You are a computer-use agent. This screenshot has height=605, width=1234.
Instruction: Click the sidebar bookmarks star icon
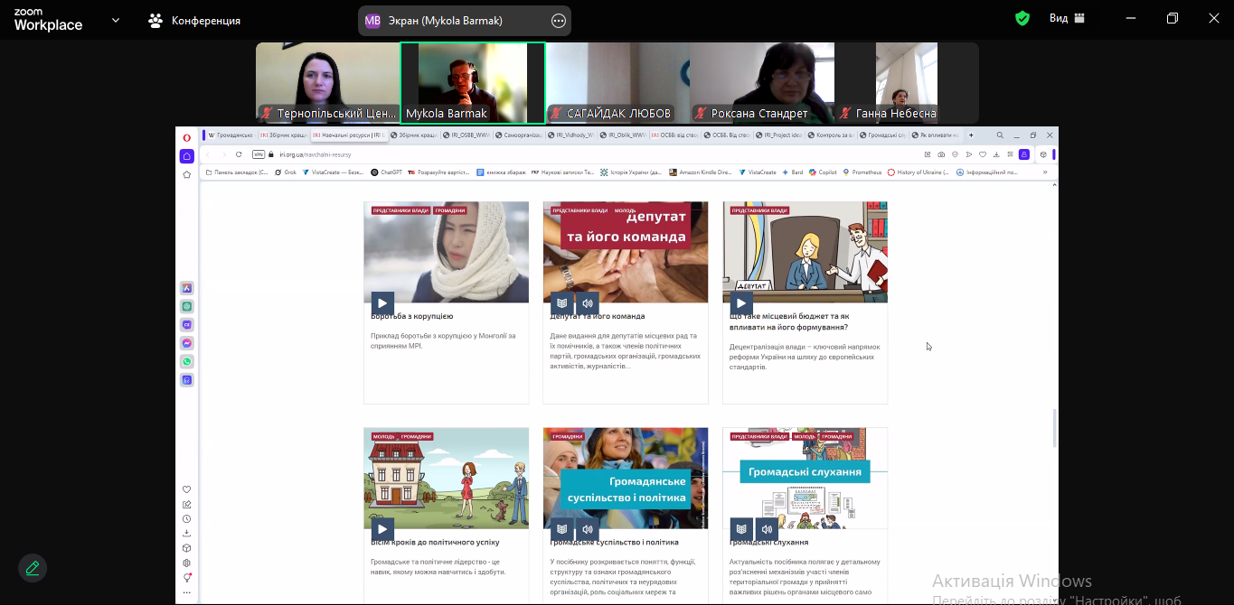tap(187, 174)
